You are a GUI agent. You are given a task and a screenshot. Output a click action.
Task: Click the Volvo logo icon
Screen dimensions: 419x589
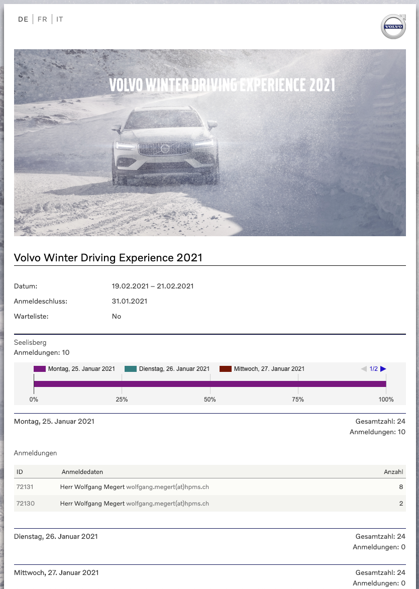click(393, 26)
